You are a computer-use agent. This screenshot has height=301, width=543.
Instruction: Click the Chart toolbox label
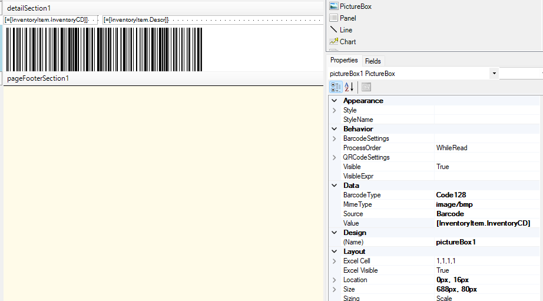click(347, 42)
